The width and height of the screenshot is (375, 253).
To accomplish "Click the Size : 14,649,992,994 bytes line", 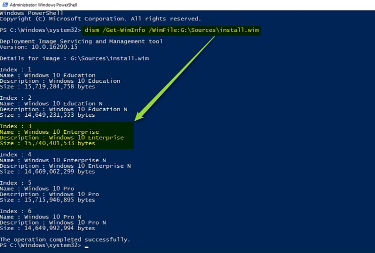I will click(x=47, y=228).
